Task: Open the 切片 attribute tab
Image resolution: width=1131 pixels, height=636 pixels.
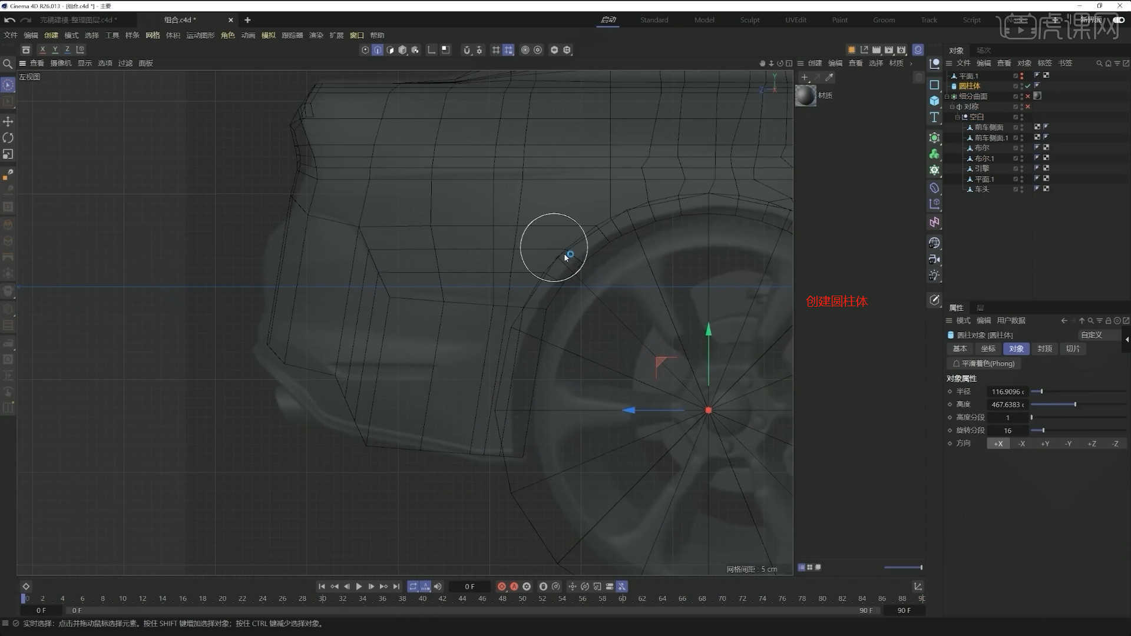Action: [x=1073, y=349]
